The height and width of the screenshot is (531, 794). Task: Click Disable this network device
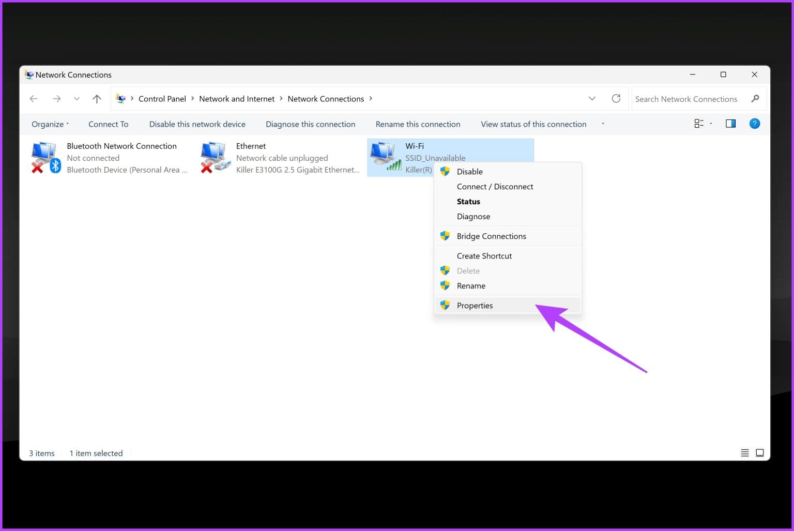(197, 124)
